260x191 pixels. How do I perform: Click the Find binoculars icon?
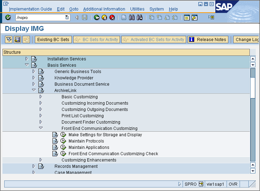pos(132,18)
